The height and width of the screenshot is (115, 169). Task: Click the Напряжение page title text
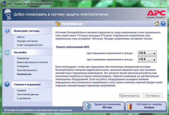point(72,24)
